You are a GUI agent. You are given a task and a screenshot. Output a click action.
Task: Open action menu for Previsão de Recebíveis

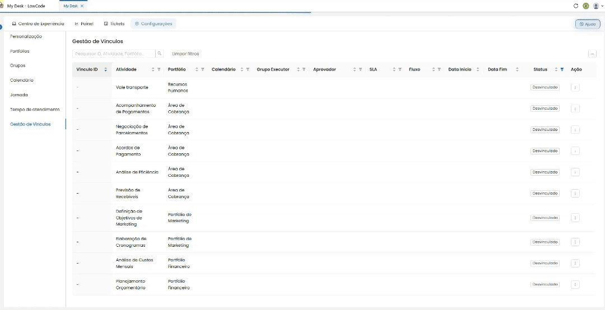pos(575,193)
